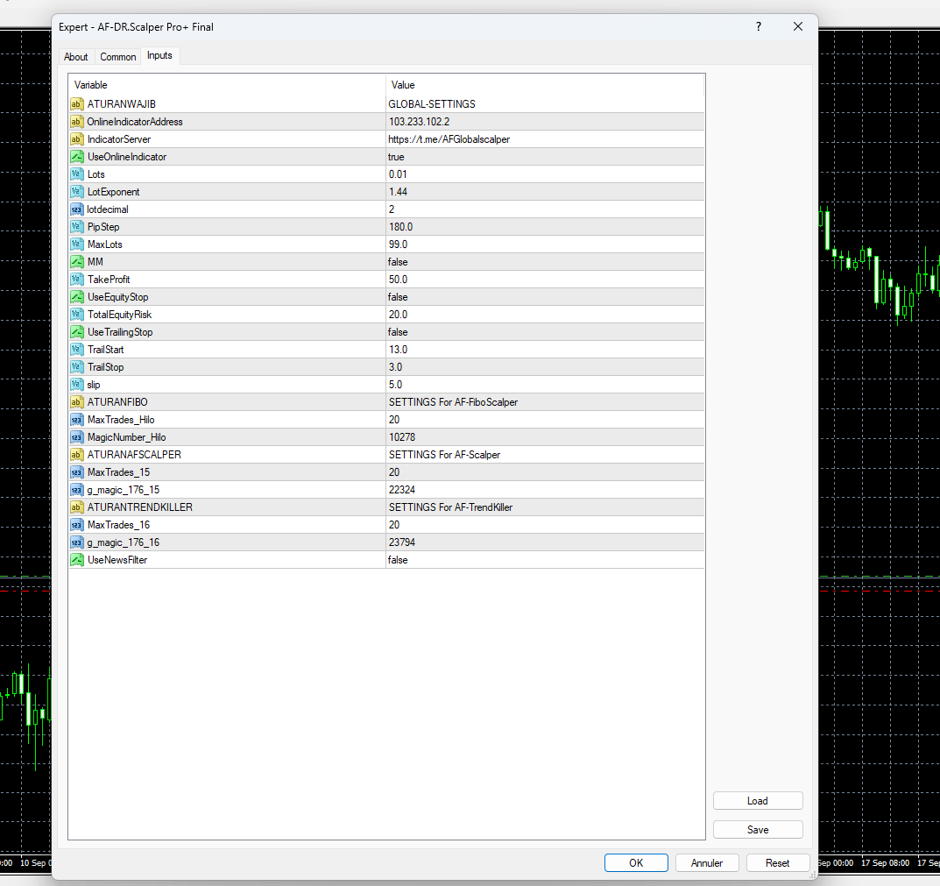Click the integer icon next to MagicNumber_Hilo

76,437
